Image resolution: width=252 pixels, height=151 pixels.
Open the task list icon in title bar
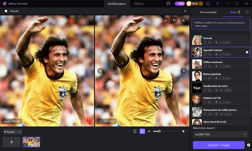click(x=168, y=4)
